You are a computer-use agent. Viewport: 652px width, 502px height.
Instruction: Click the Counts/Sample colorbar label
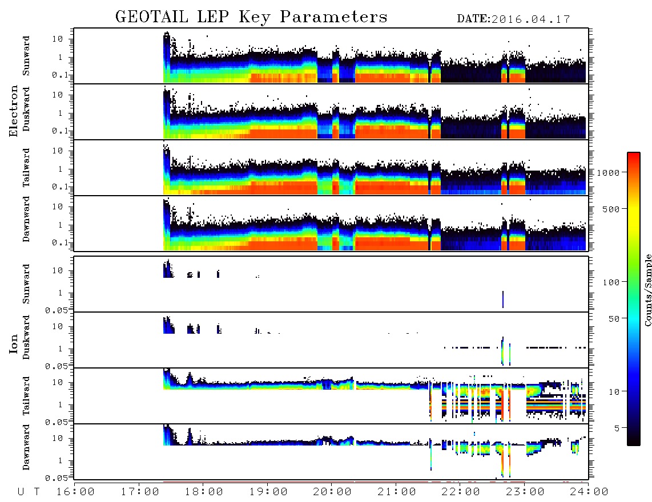tap(648, 290)
